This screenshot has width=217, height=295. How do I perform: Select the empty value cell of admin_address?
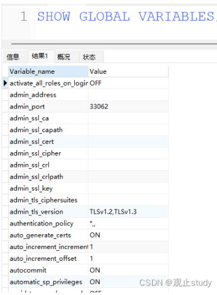tap(129, 95)
